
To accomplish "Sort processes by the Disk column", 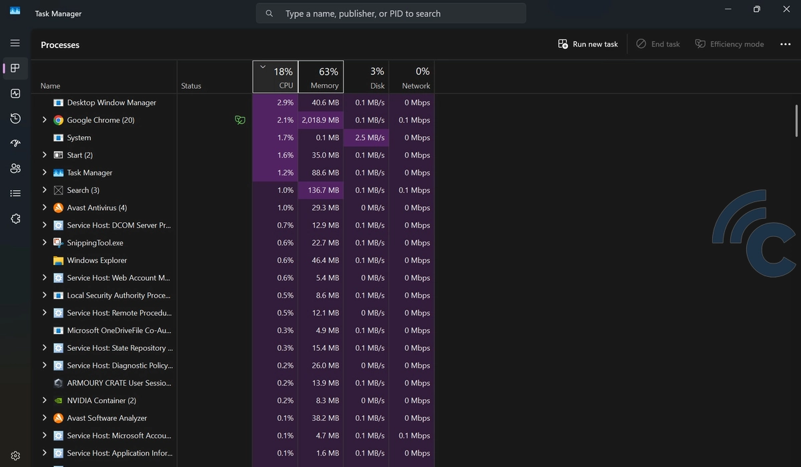I will pos(366,77).
